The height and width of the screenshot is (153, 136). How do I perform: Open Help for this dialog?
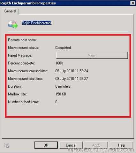point(121,145)
